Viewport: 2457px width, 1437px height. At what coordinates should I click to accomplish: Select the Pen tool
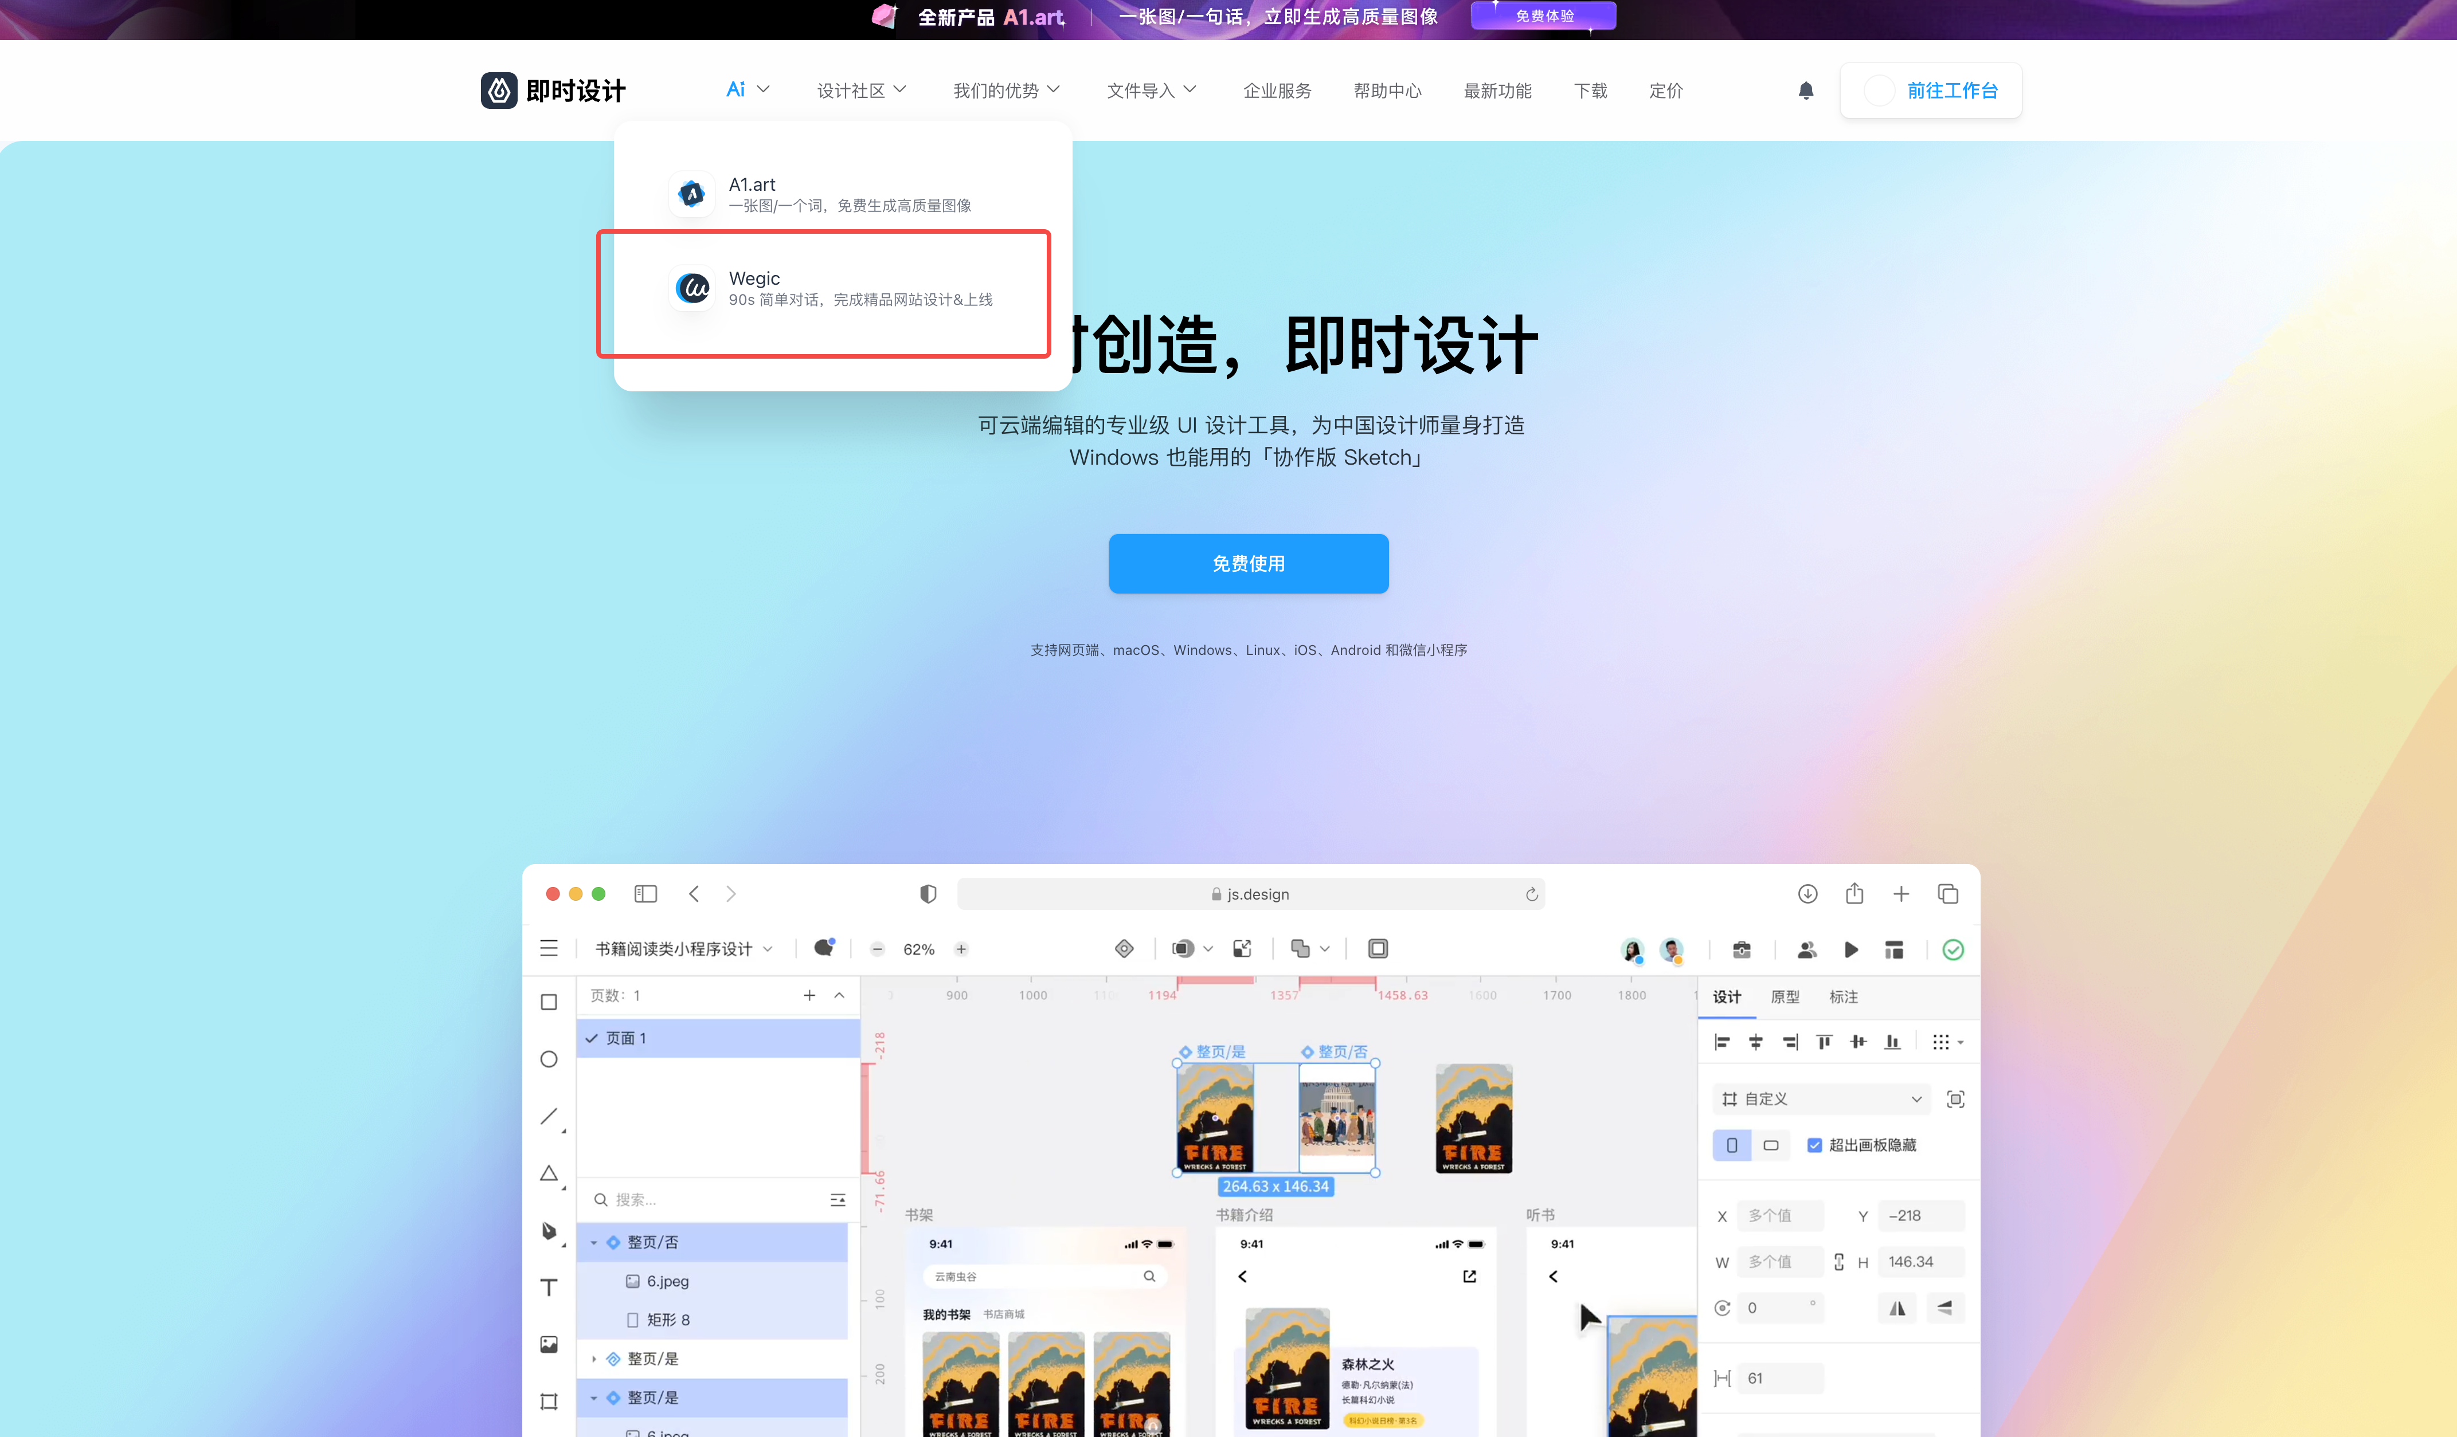[x=549, y=1231]
